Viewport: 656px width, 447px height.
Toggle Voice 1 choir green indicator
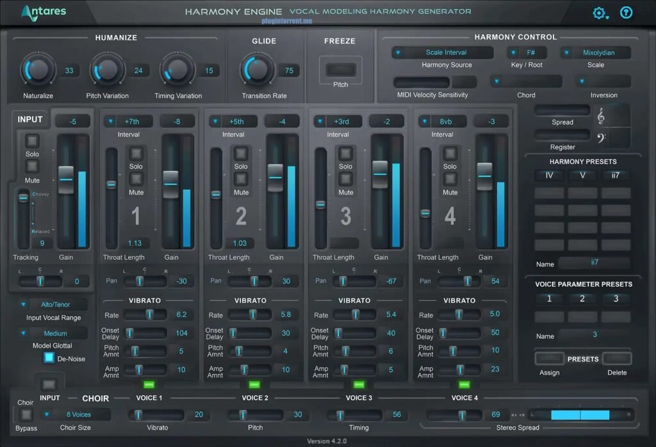tap(149, 384)
